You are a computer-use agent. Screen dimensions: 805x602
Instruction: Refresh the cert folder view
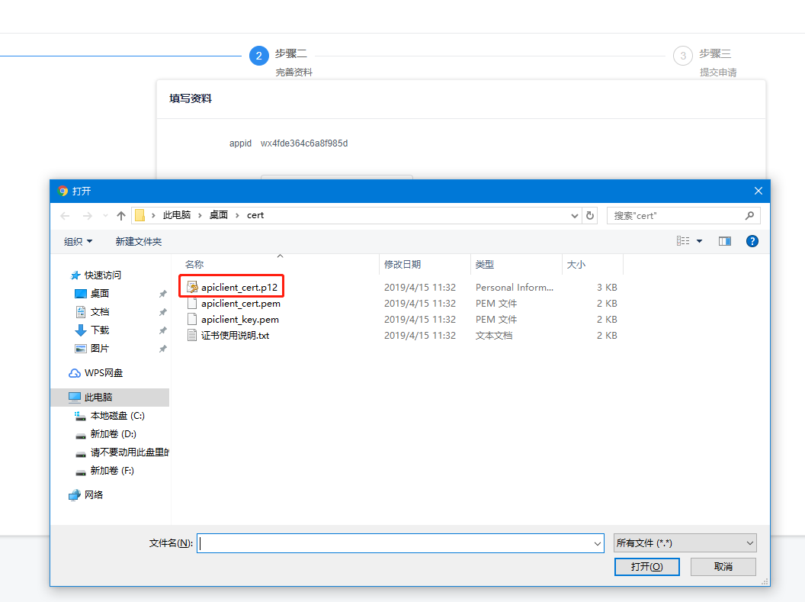(590, 216)
